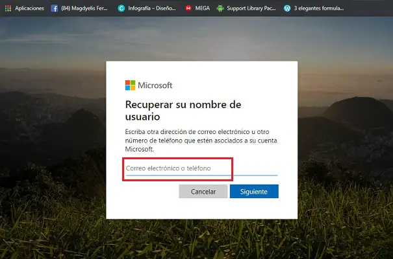The image size is (393, 259).
Task: Click the Recuperar su nombre de usuario heading
Action: pos(183,110)
